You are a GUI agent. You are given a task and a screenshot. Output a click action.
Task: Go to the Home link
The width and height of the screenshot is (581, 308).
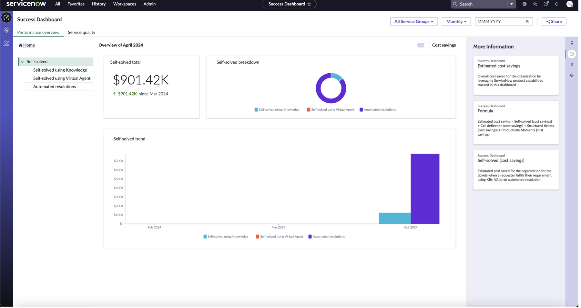tap(29, 45)
